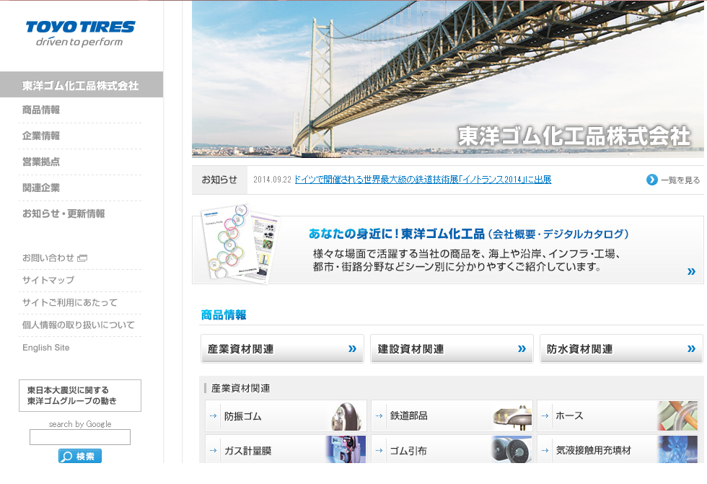Click the 防振ゴム product thumbnail image
This screenshot has height=484, width=707.
pos(346,416)
